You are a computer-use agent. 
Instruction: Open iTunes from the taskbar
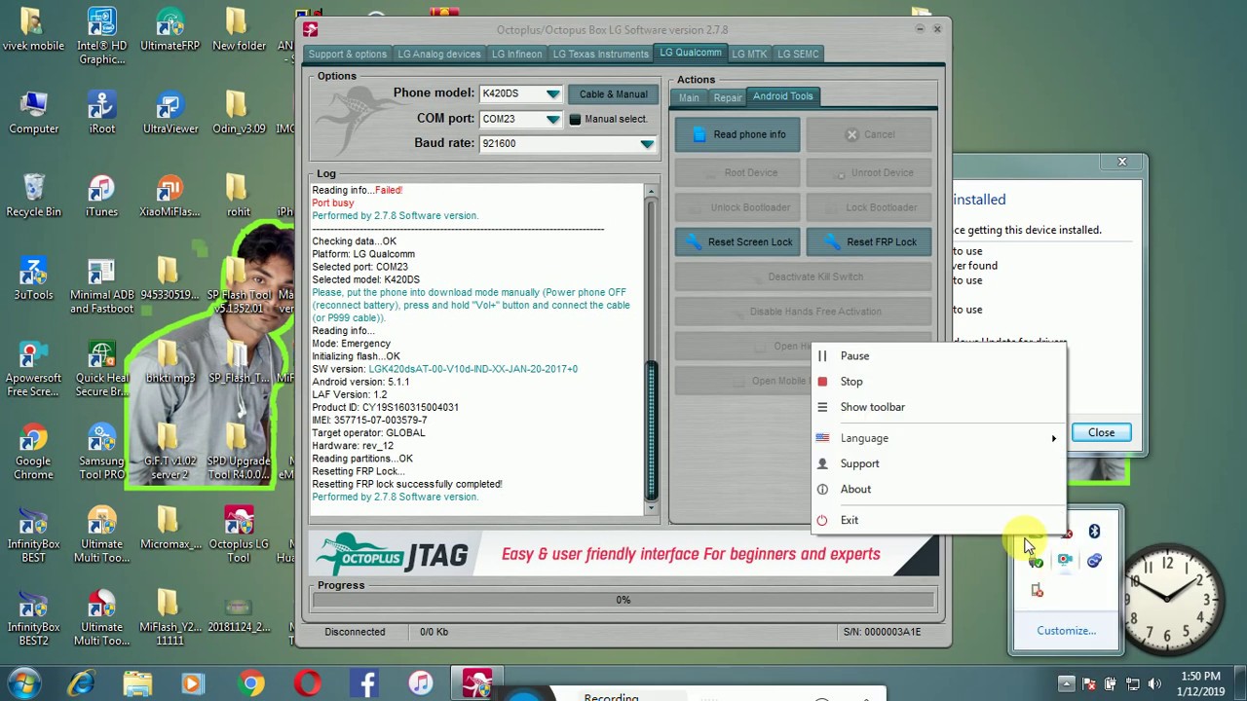421,684
